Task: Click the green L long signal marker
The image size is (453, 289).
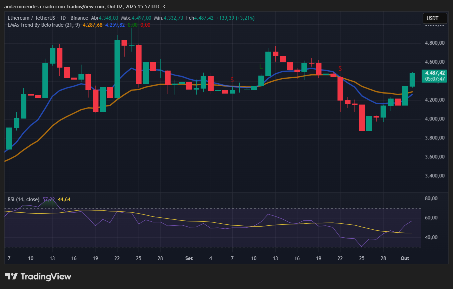Action: [261, 66]
